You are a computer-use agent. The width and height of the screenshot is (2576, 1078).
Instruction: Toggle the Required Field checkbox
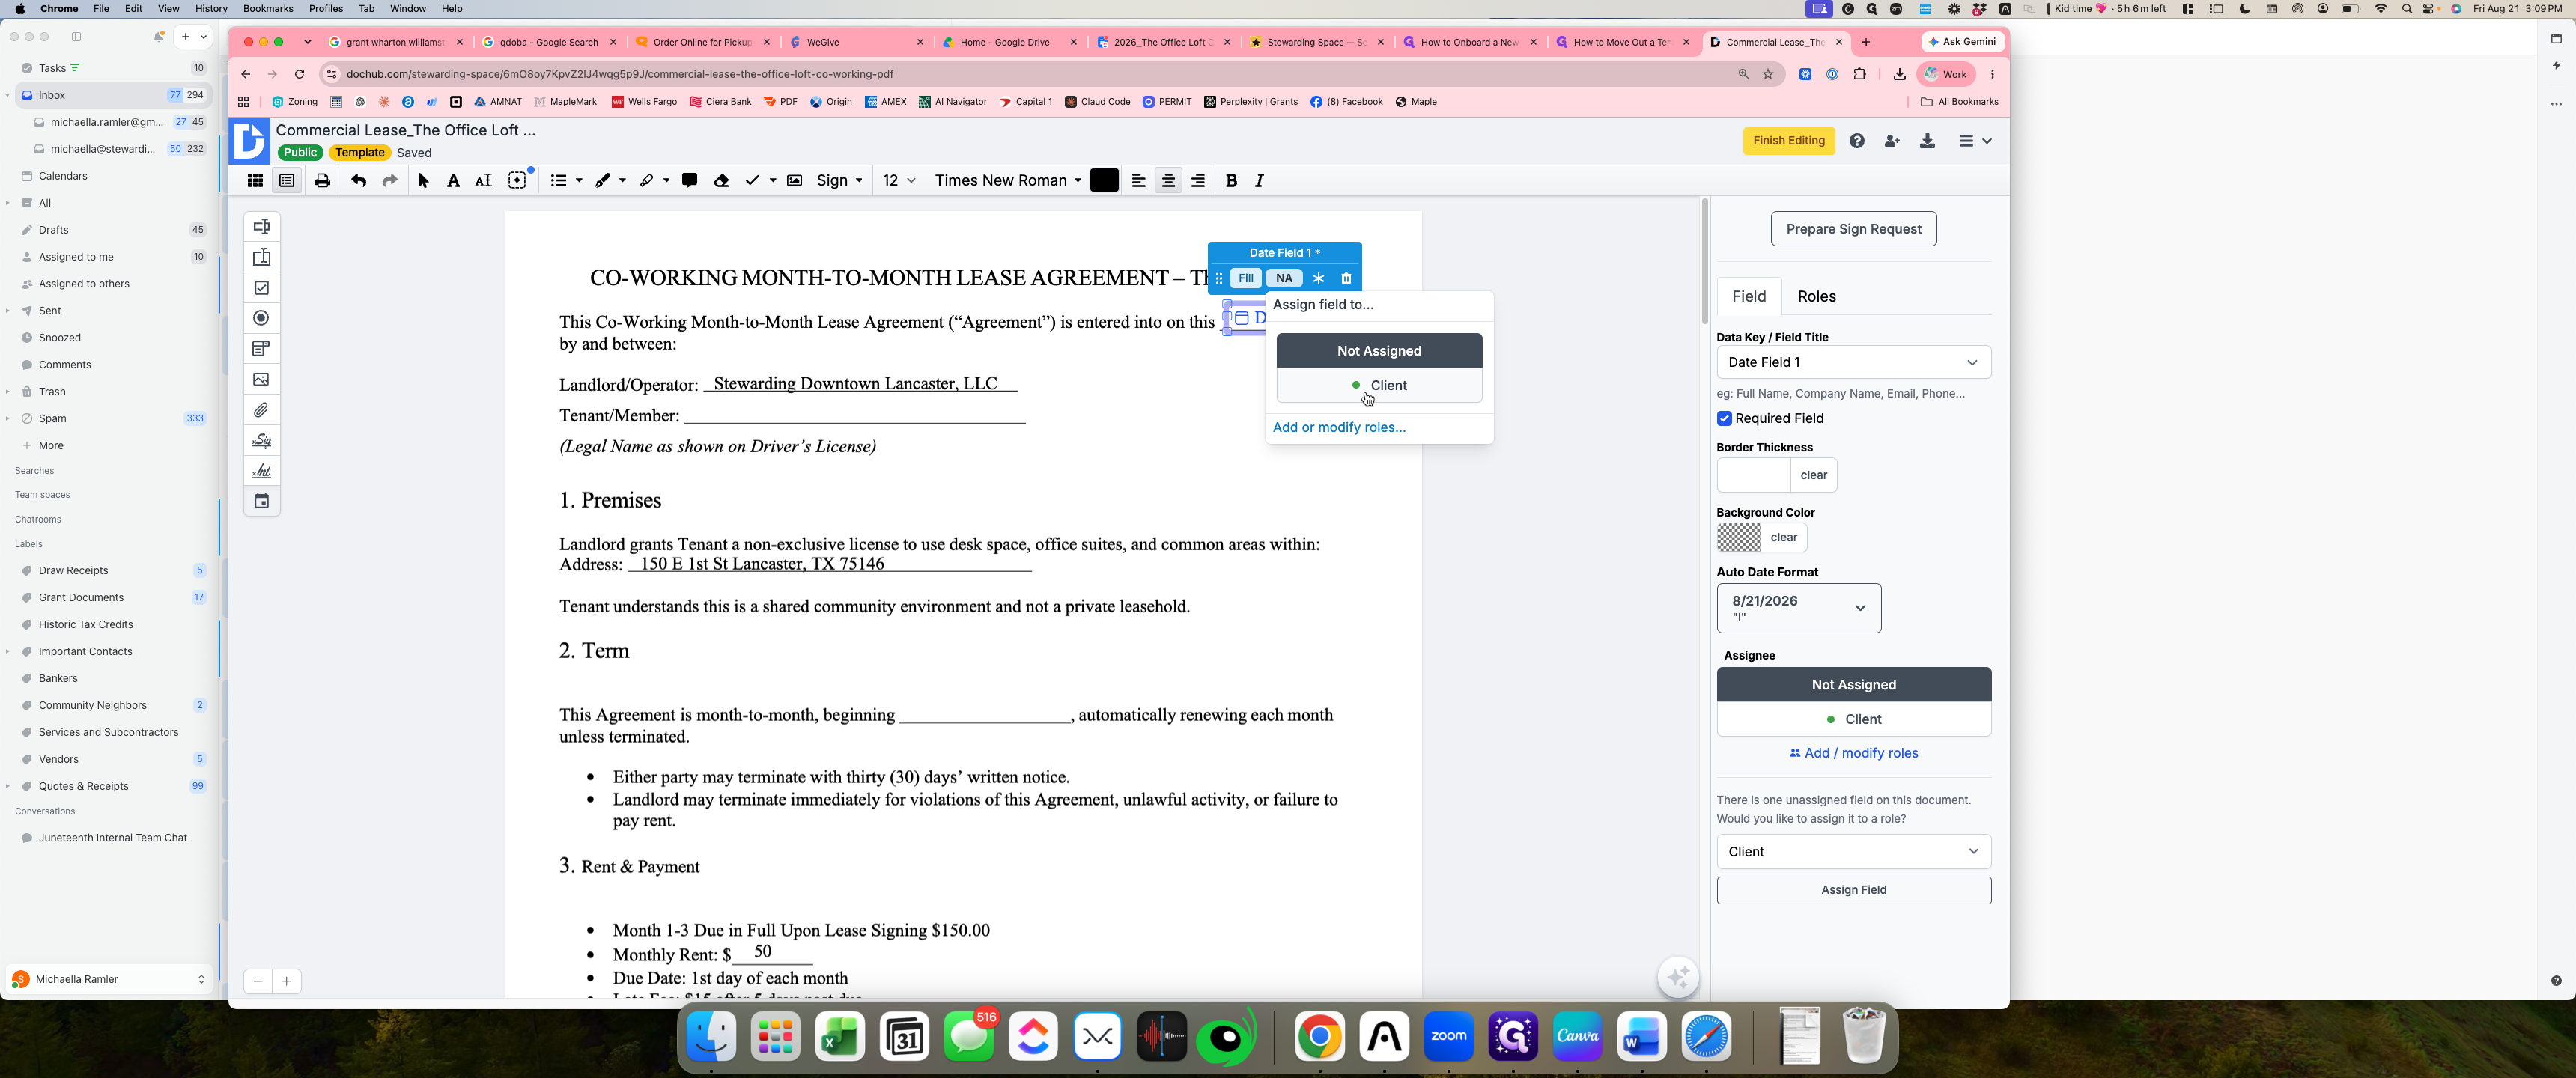click(1724, 419)
